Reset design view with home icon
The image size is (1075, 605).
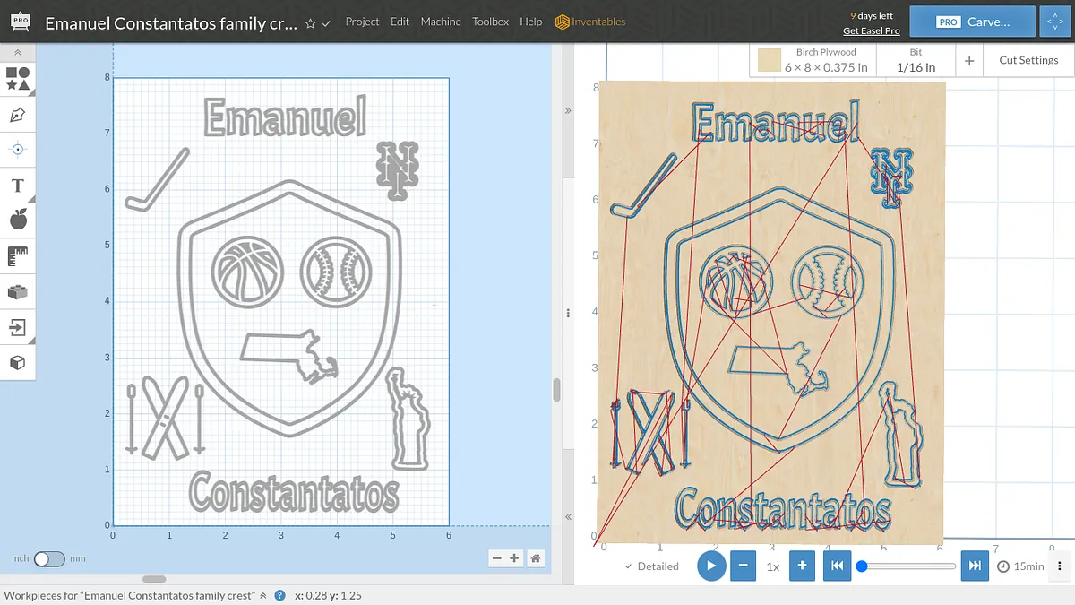click(535, 558)
